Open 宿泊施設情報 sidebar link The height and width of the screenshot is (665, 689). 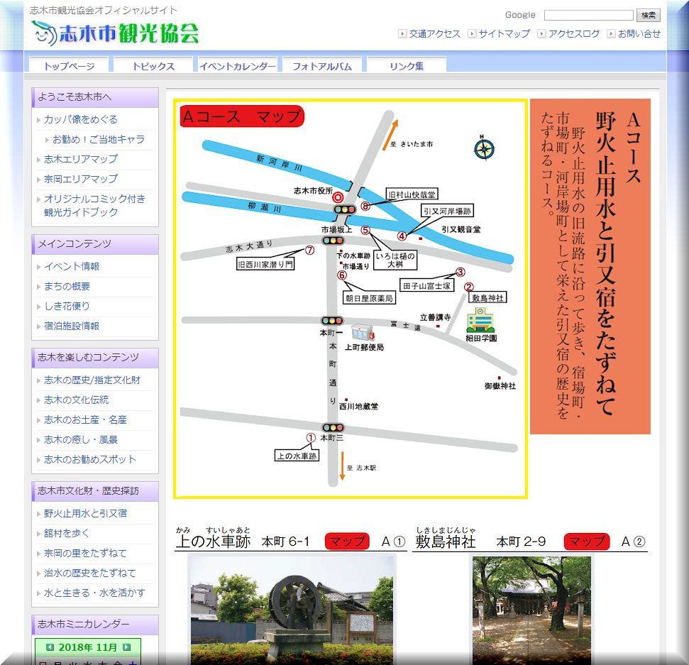pyautogui.click(x=72, y=326)
